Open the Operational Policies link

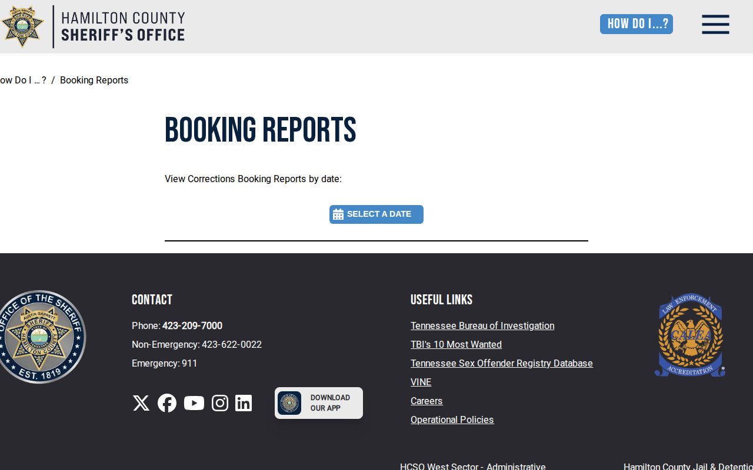point(452,419)
